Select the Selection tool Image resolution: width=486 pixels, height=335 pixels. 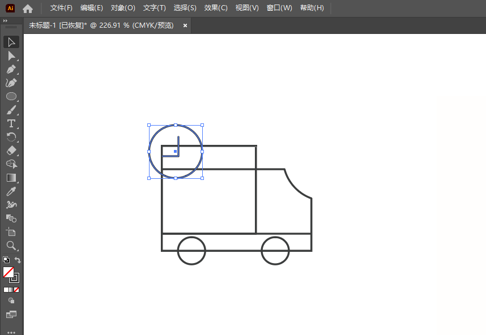[x=11, y=42]
